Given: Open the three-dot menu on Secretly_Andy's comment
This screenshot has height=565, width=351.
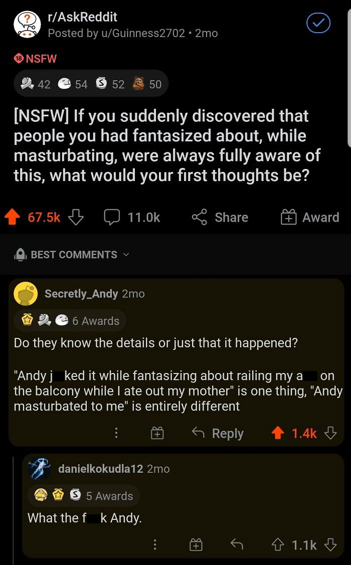Looking at the screenshot, I should click(116, 433).
